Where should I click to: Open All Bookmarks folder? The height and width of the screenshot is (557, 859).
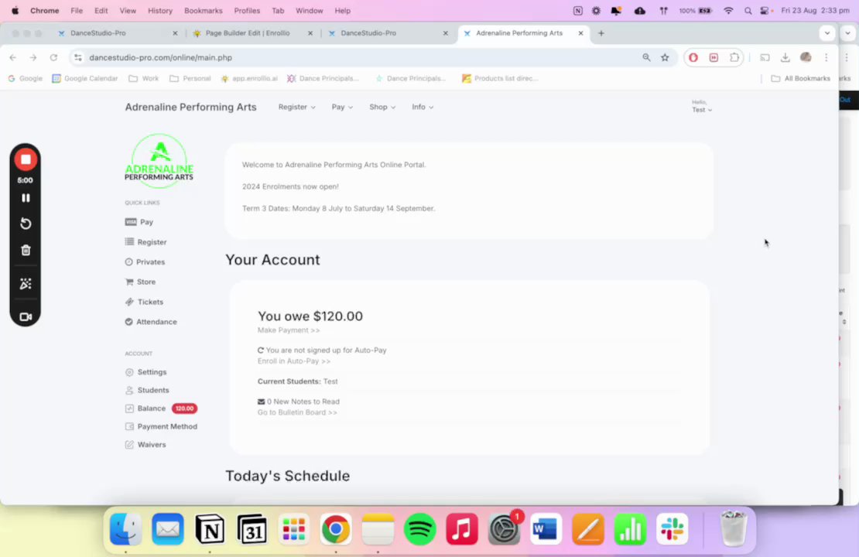(x=800, y=78)
